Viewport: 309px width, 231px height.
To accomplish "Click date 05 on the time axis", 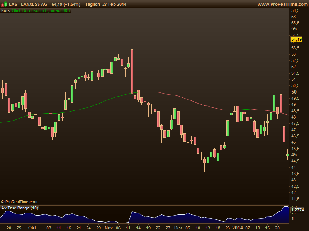I will point(188,228).
